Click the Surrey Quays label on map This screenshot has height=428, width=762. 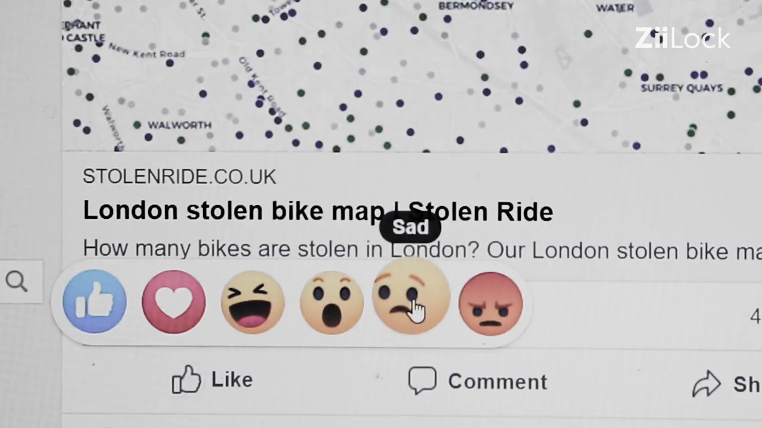682,88
